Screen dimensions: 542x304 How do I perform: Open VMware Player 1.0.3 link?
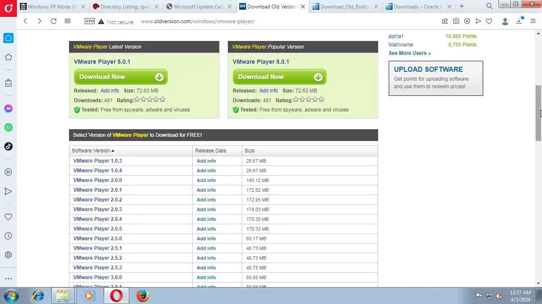97,161
